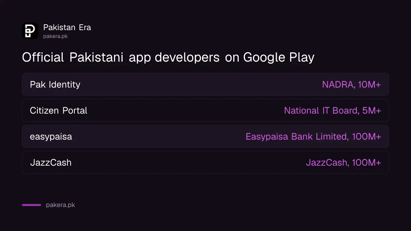Click the Pakistan Era logo icon
The width and height of the screenshot is (411, 231).
pos(30,31)
